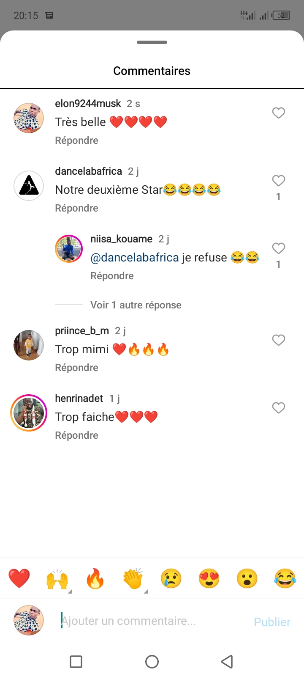Tap Répondre under dancelabafrica's comment
The width and height of the screenshot is (304, 682).
point(76,208)
